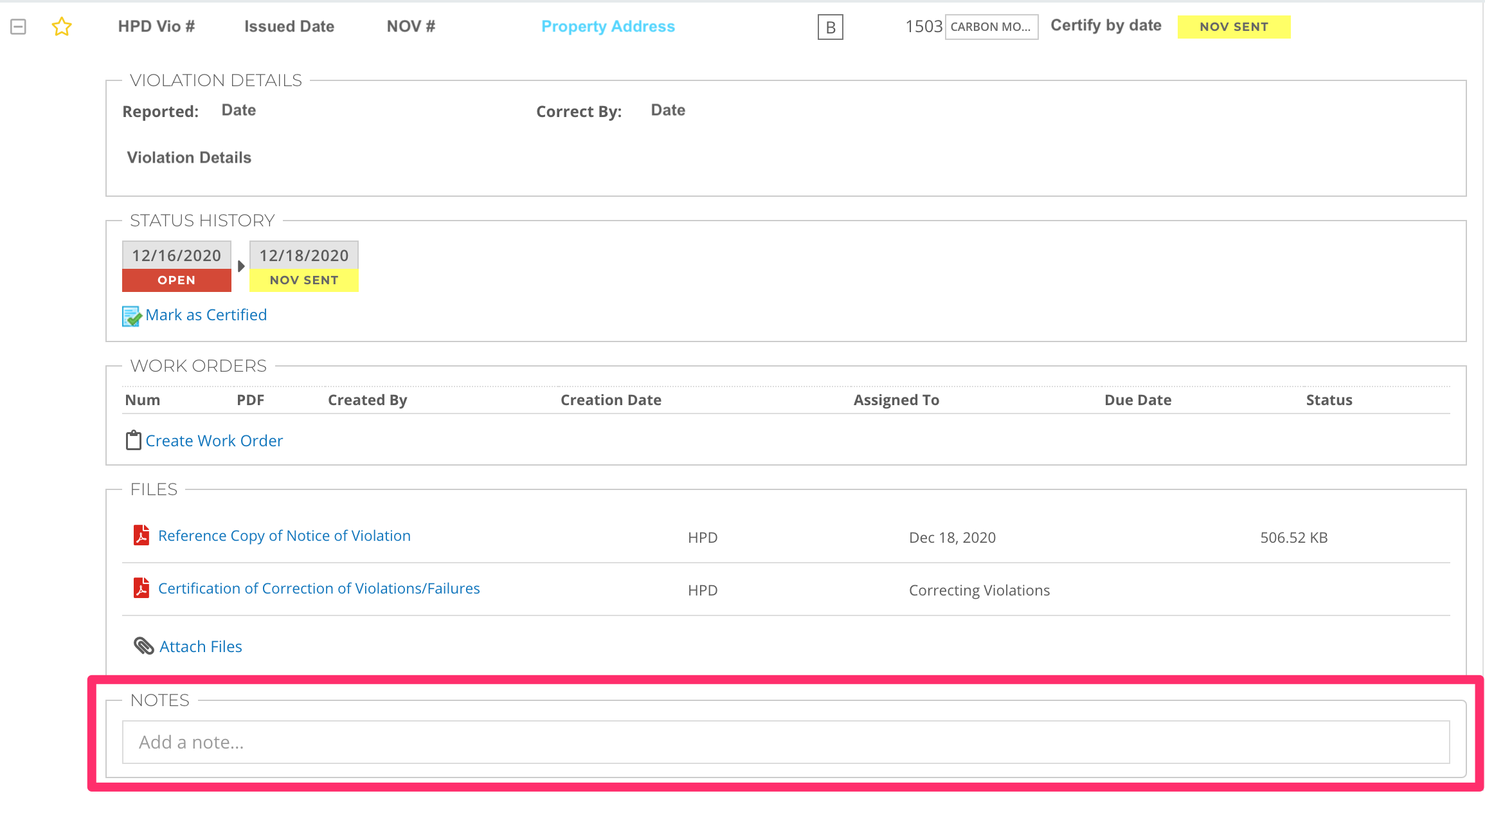Click PDF icon beside Reference Copy of Notice
The width and height of the screenshot is (1485, 818).
(x=141, y=535)
